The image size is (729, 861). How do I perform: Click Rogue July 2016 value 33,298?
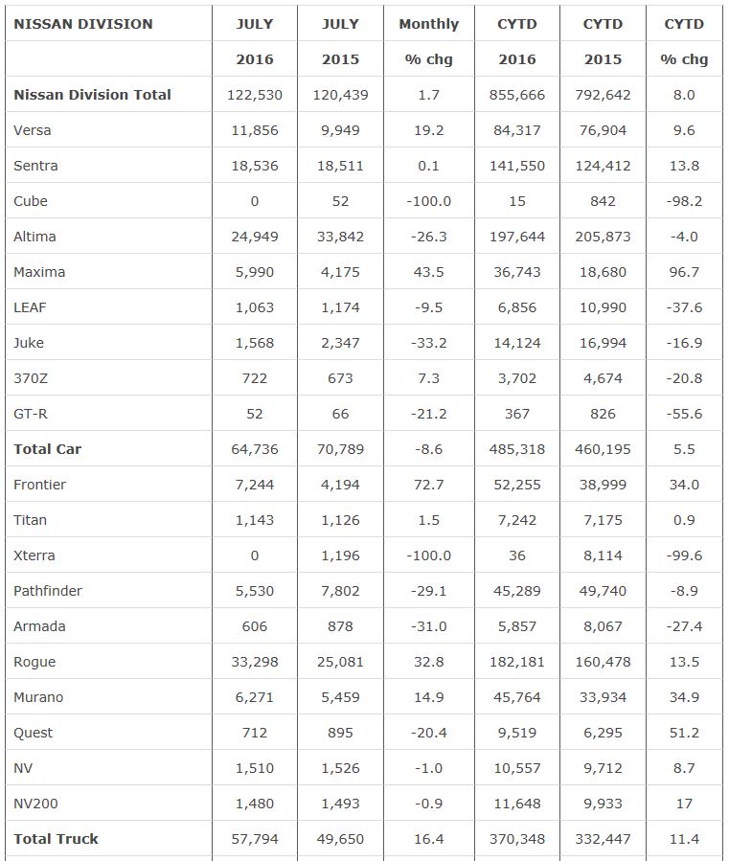tap(255, 662)
